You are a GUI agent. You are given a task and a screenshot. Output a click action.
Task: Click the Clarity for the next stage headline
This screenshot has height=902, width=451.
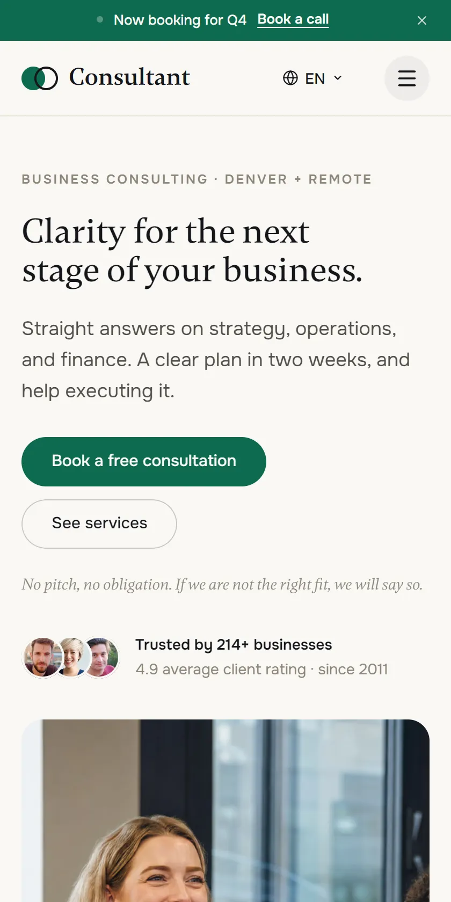tap(192, 251)
